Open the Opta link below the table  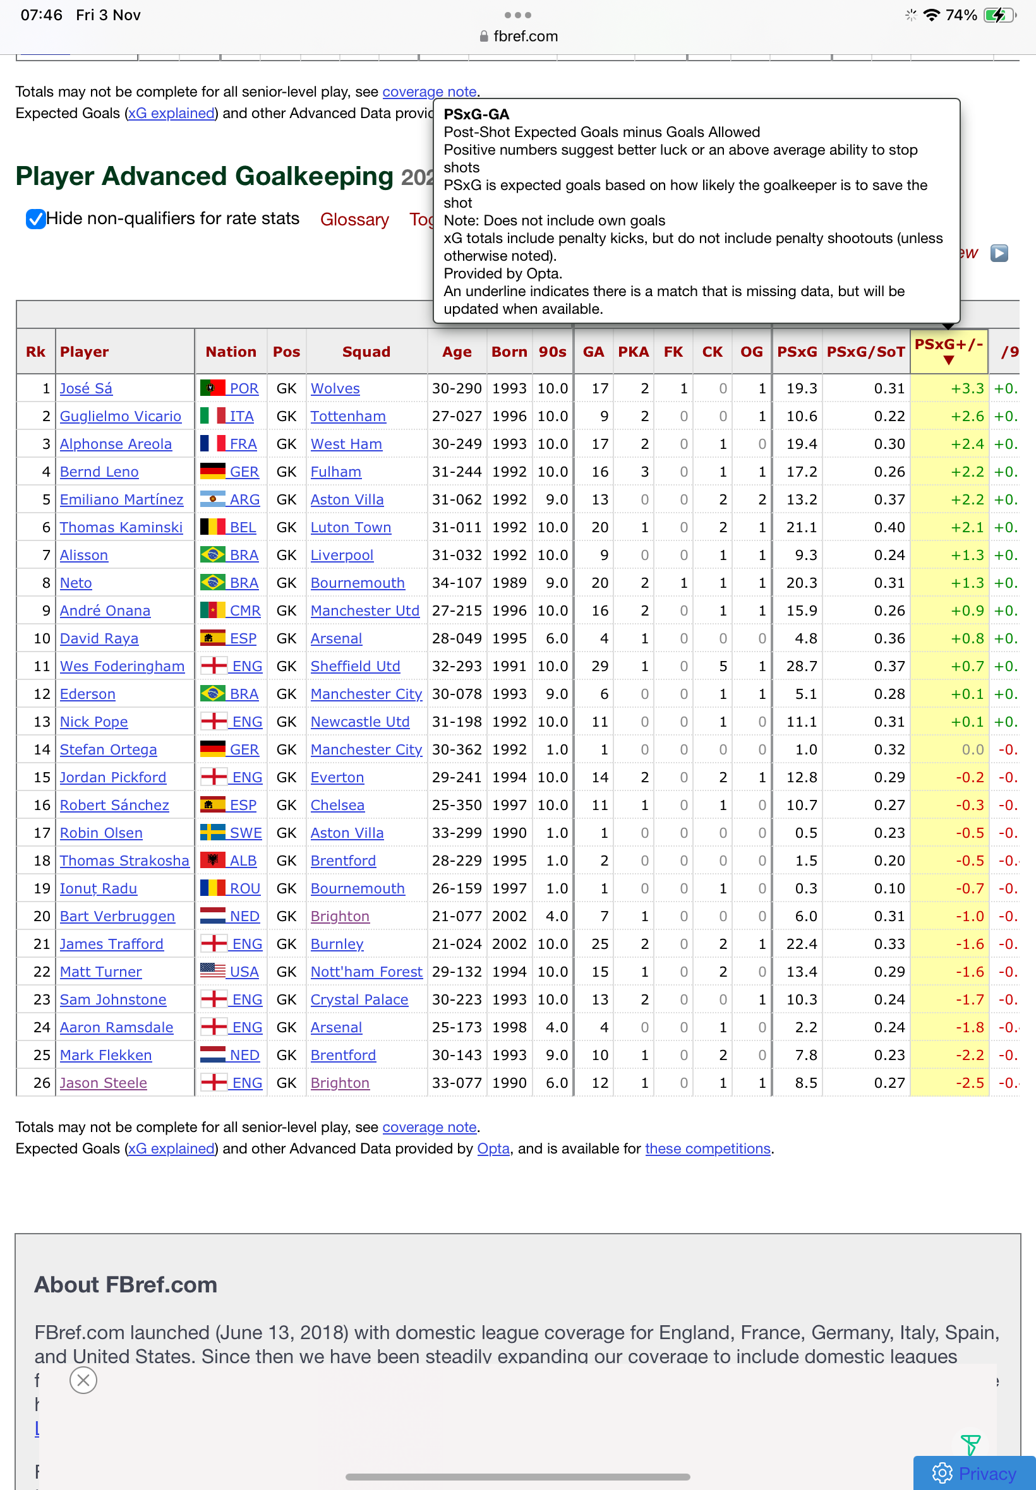(493, 1148)
